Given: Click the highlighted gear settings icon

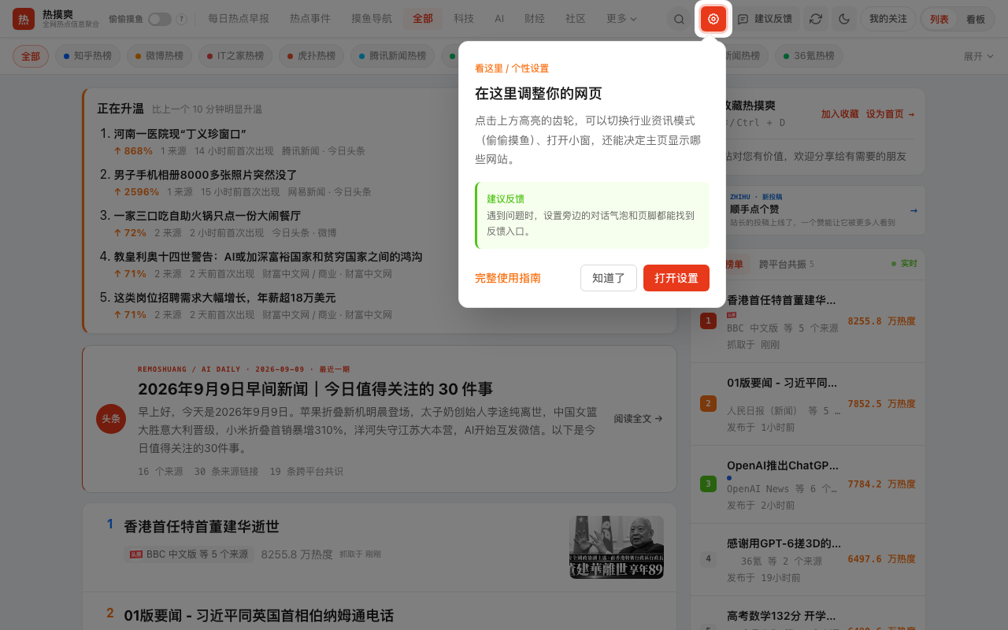Looking at the screenshot, I should [713, 19].
